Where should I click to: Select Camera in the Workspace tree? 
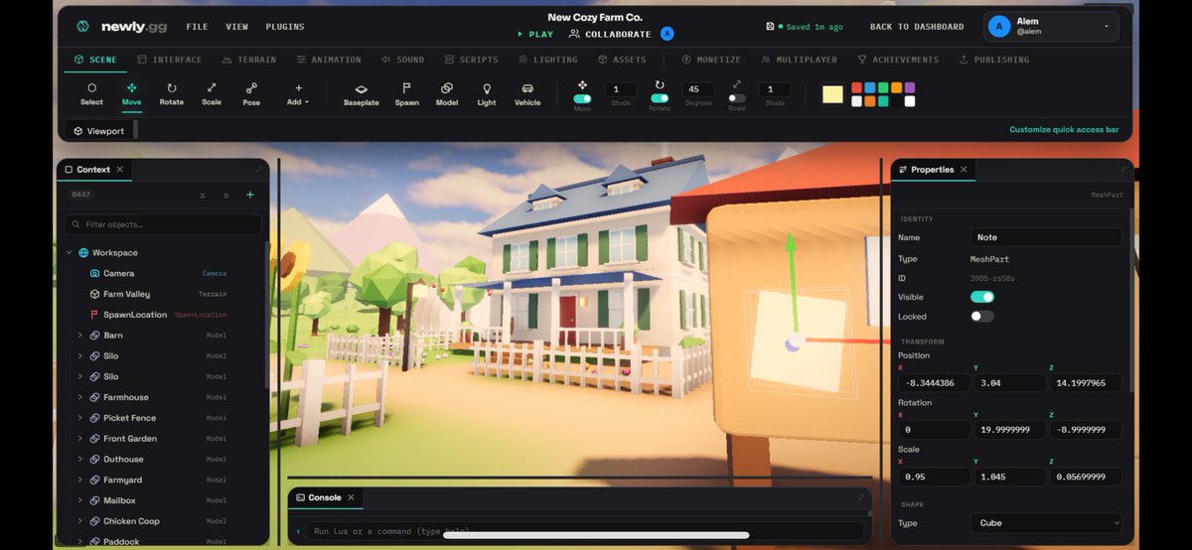[118, 273]
